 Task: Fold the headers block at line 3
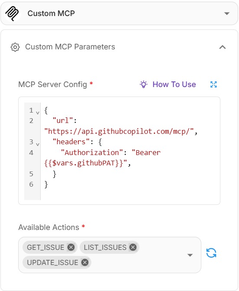click(x=38, y=144)
